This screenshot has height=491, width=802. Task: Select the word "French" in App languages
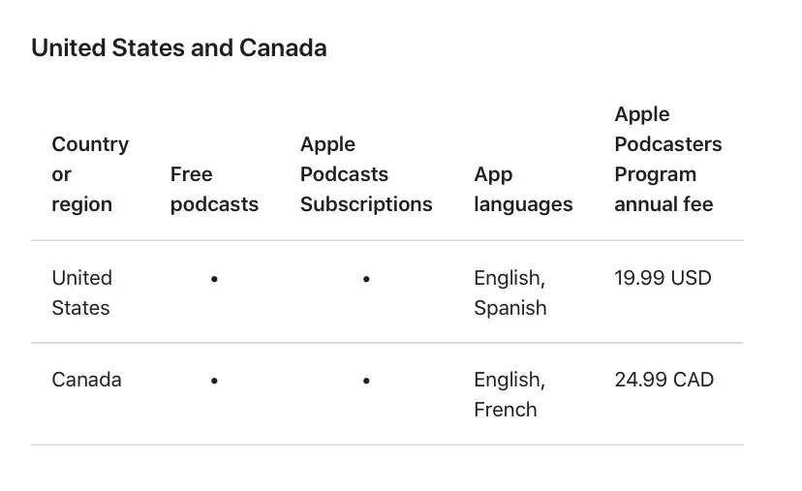tap(505, 410)
